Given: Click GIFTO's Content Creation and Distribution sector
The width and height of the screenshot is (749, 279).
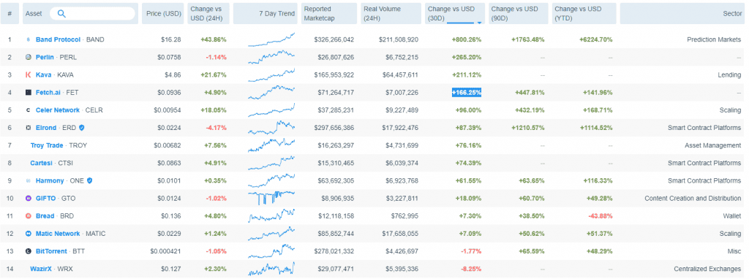Looking at the screenshot, I should click(693, 199).
